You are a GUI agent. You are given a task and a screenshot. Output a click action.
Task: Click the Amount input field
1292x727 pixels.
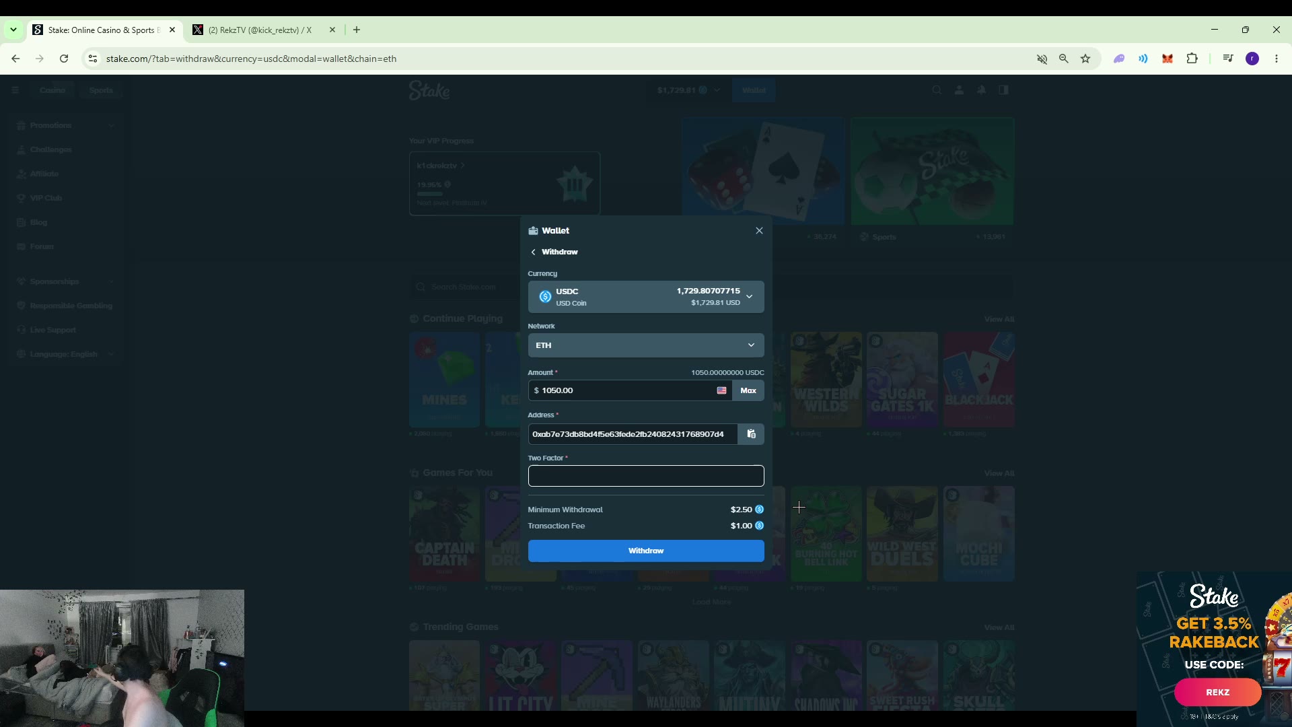tap(622, 390)
